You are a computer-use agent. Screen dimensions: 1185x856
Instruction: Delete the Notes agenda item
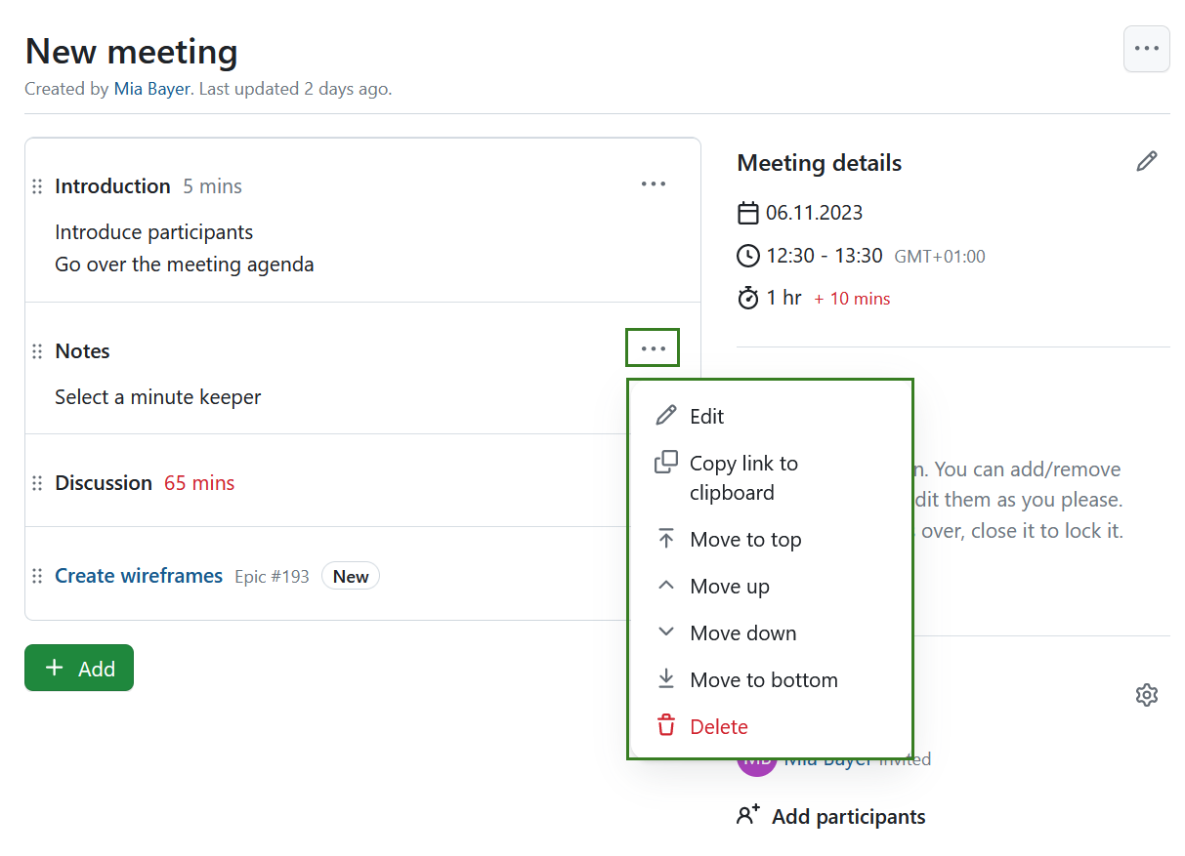click(x=718, y=727)
